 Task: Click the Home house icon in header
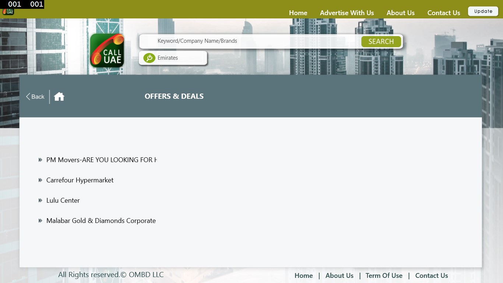point(59,96)
